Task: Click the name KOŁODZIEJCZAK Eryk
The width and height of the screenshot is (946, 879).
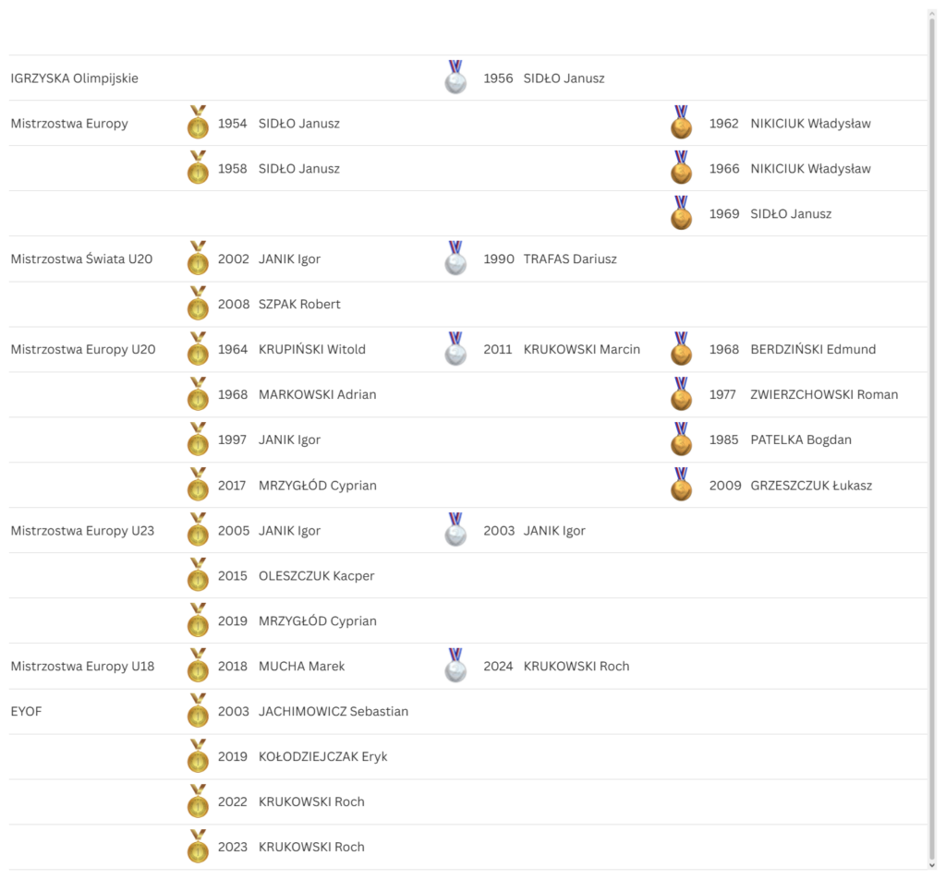Action: point(322,756)
